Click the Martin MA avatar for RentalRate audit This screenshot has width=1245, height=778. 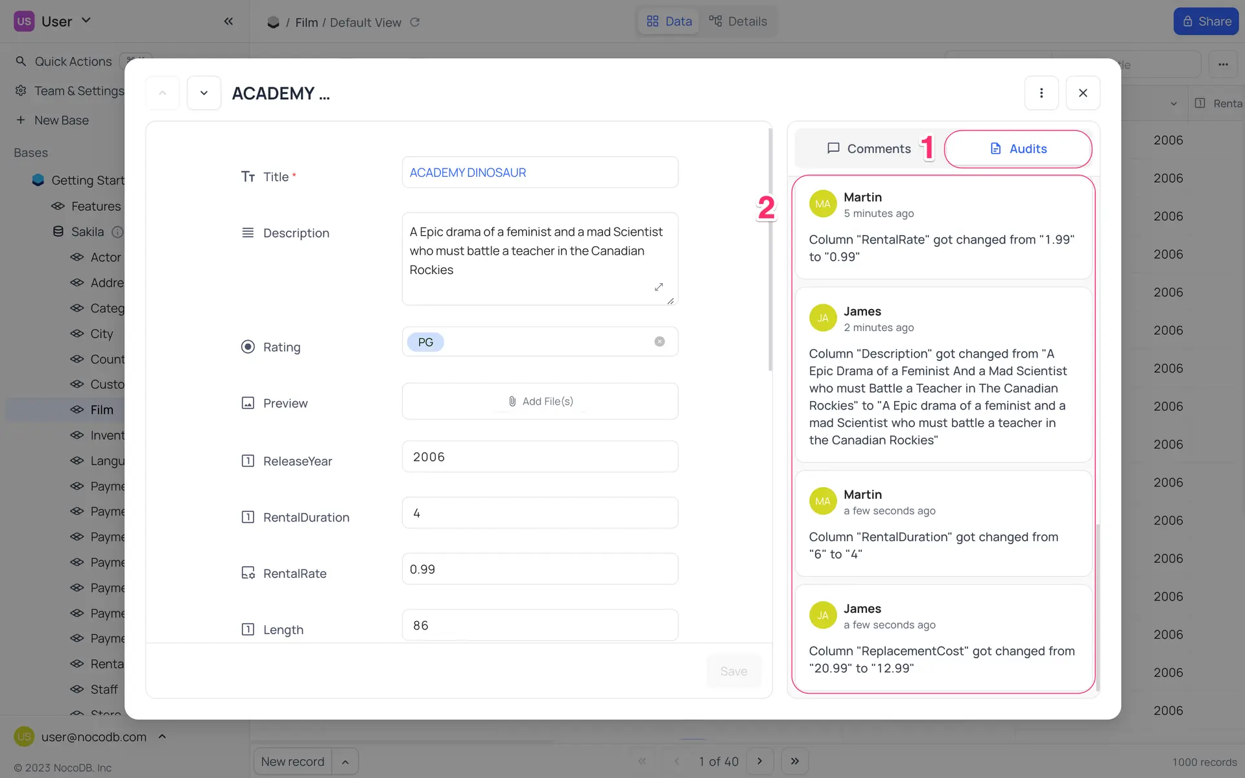coord(823,204)
